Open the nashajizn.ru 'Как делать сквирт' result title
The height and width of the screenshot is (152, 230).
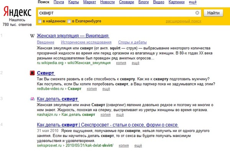(58, 99)
